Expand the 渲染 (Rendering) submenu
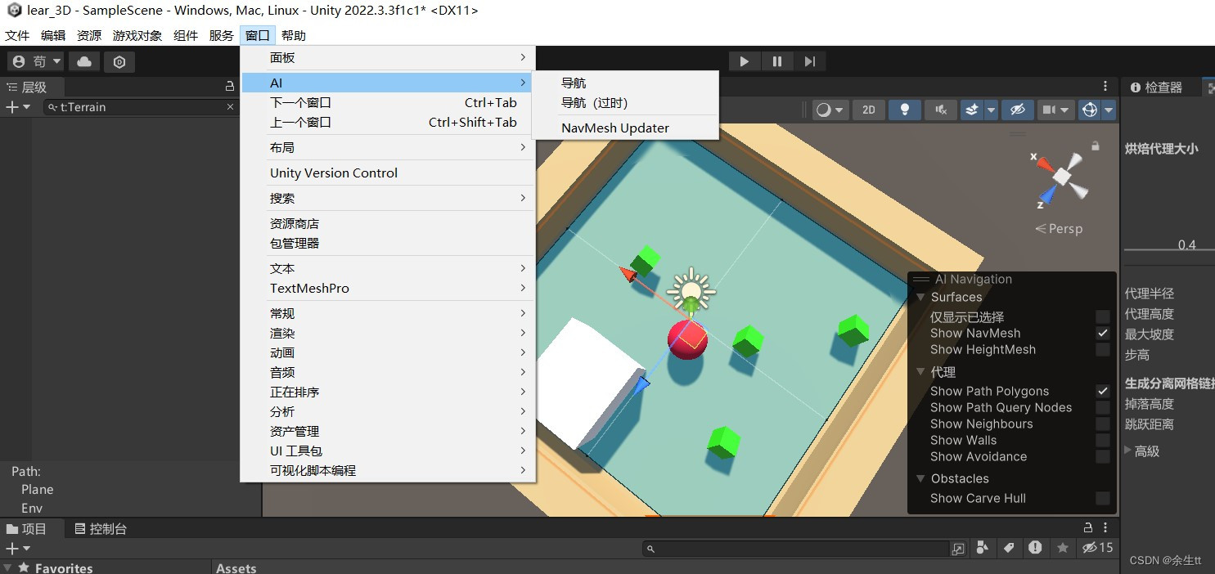The height and width of the screenshot is (574, 1215). point(388,333)
